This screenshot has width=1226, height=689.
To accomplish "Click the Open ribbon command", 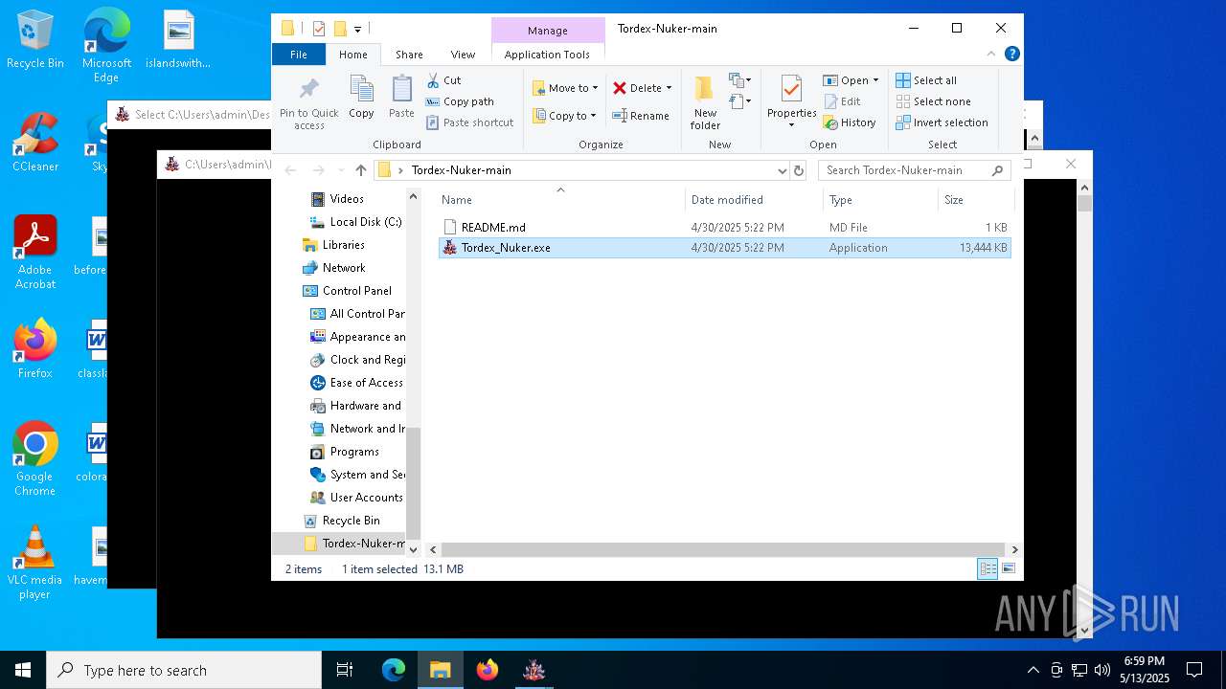I will pyautogui.click(x=846, y=80).
